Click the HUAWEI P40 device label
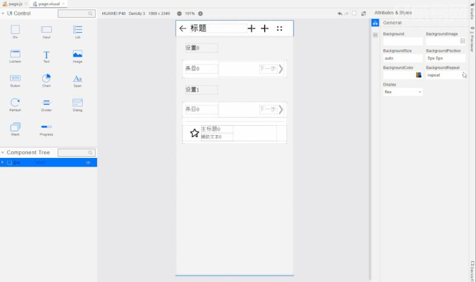 tap(114, 14)
